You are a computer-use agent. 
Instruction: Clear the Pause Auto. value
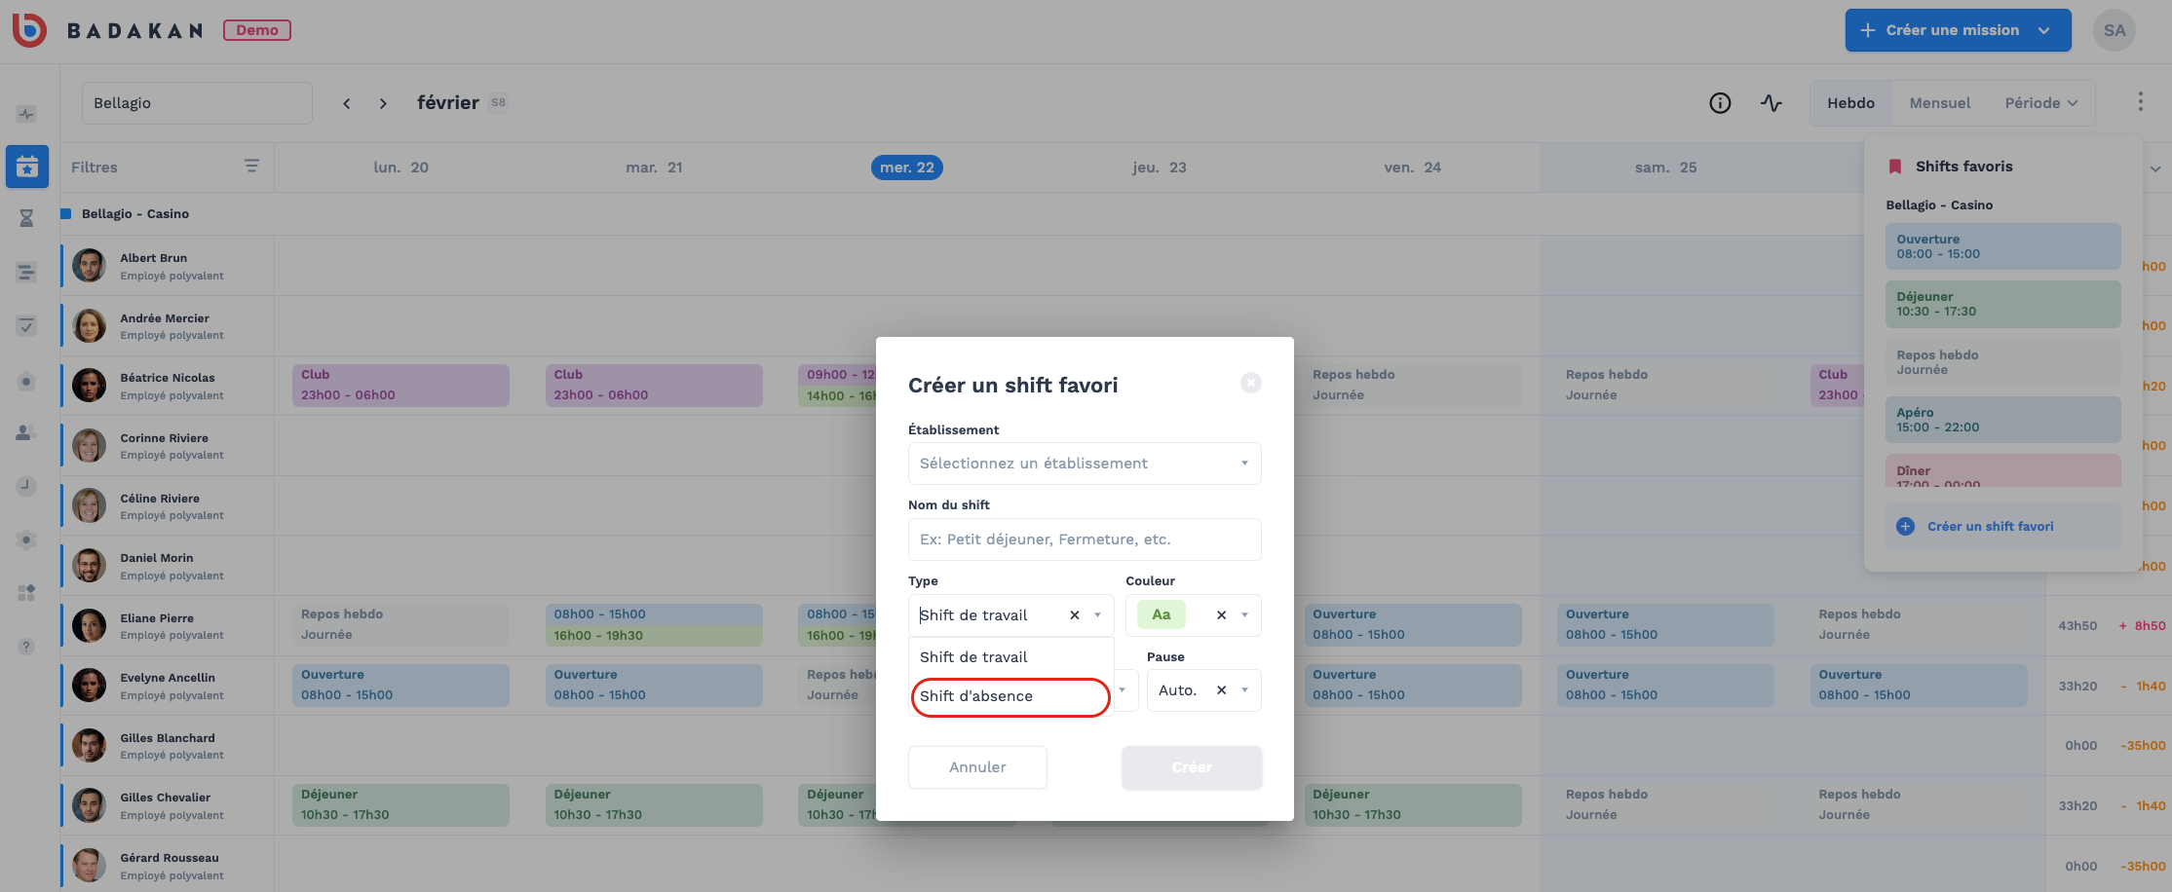coord(1221,690)
